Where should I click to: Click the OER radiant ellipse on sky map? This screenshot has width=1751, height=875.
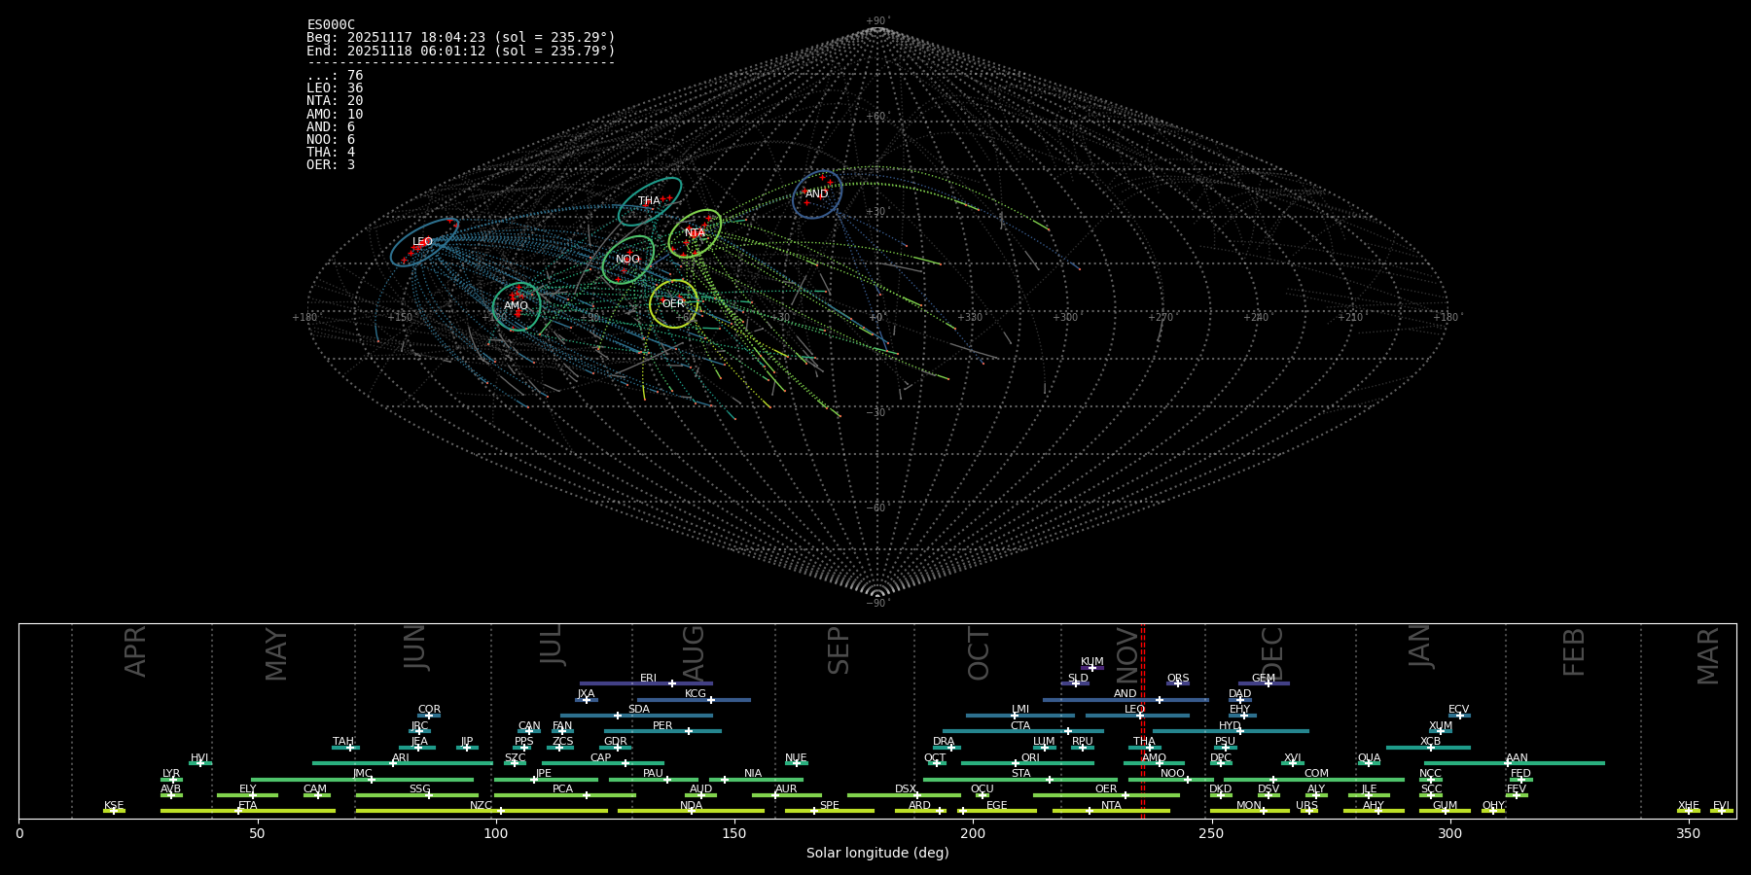[673, 304]
